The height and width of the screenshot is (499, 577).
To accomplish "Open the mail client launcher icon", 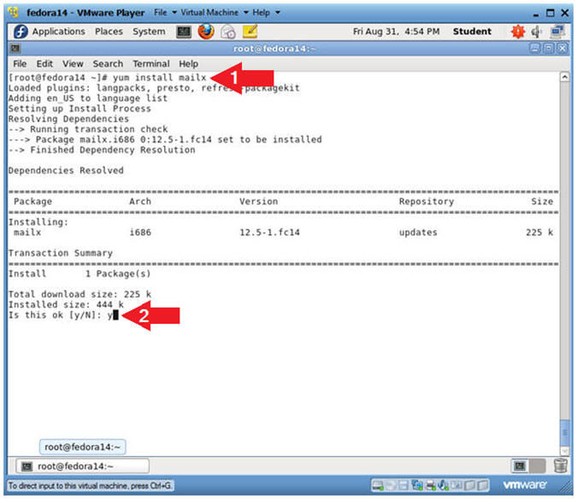I will (228, 32).
